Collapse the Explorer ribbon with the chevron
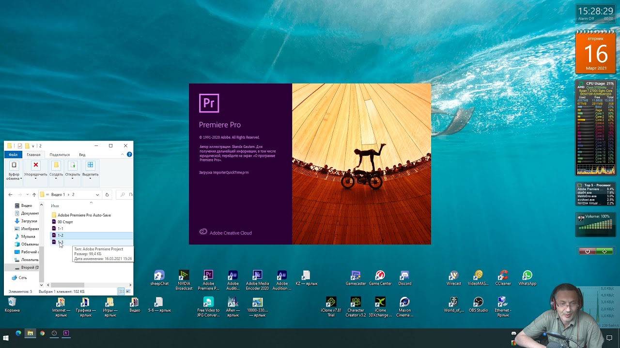 123,155
